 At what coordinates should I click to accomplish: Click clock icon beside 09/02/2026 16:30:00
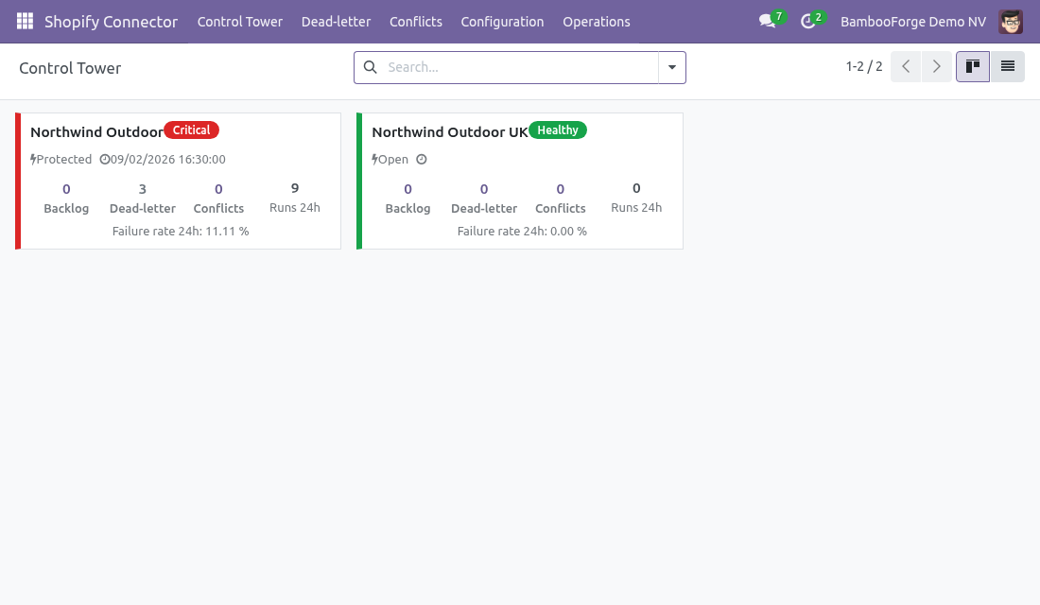click(x=104, y=159)
